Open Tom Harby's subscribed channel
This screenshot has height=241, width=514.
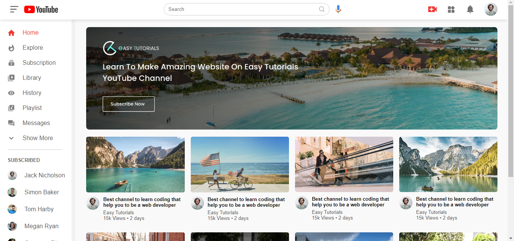[39, 209]
